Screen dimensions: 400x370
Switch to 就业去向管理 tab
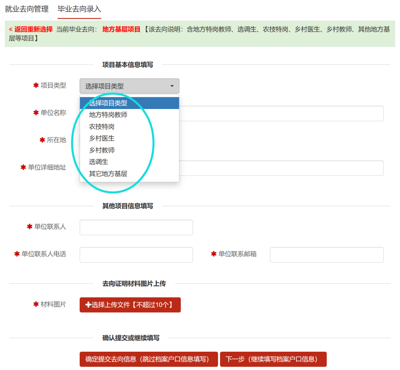(27, 9)
